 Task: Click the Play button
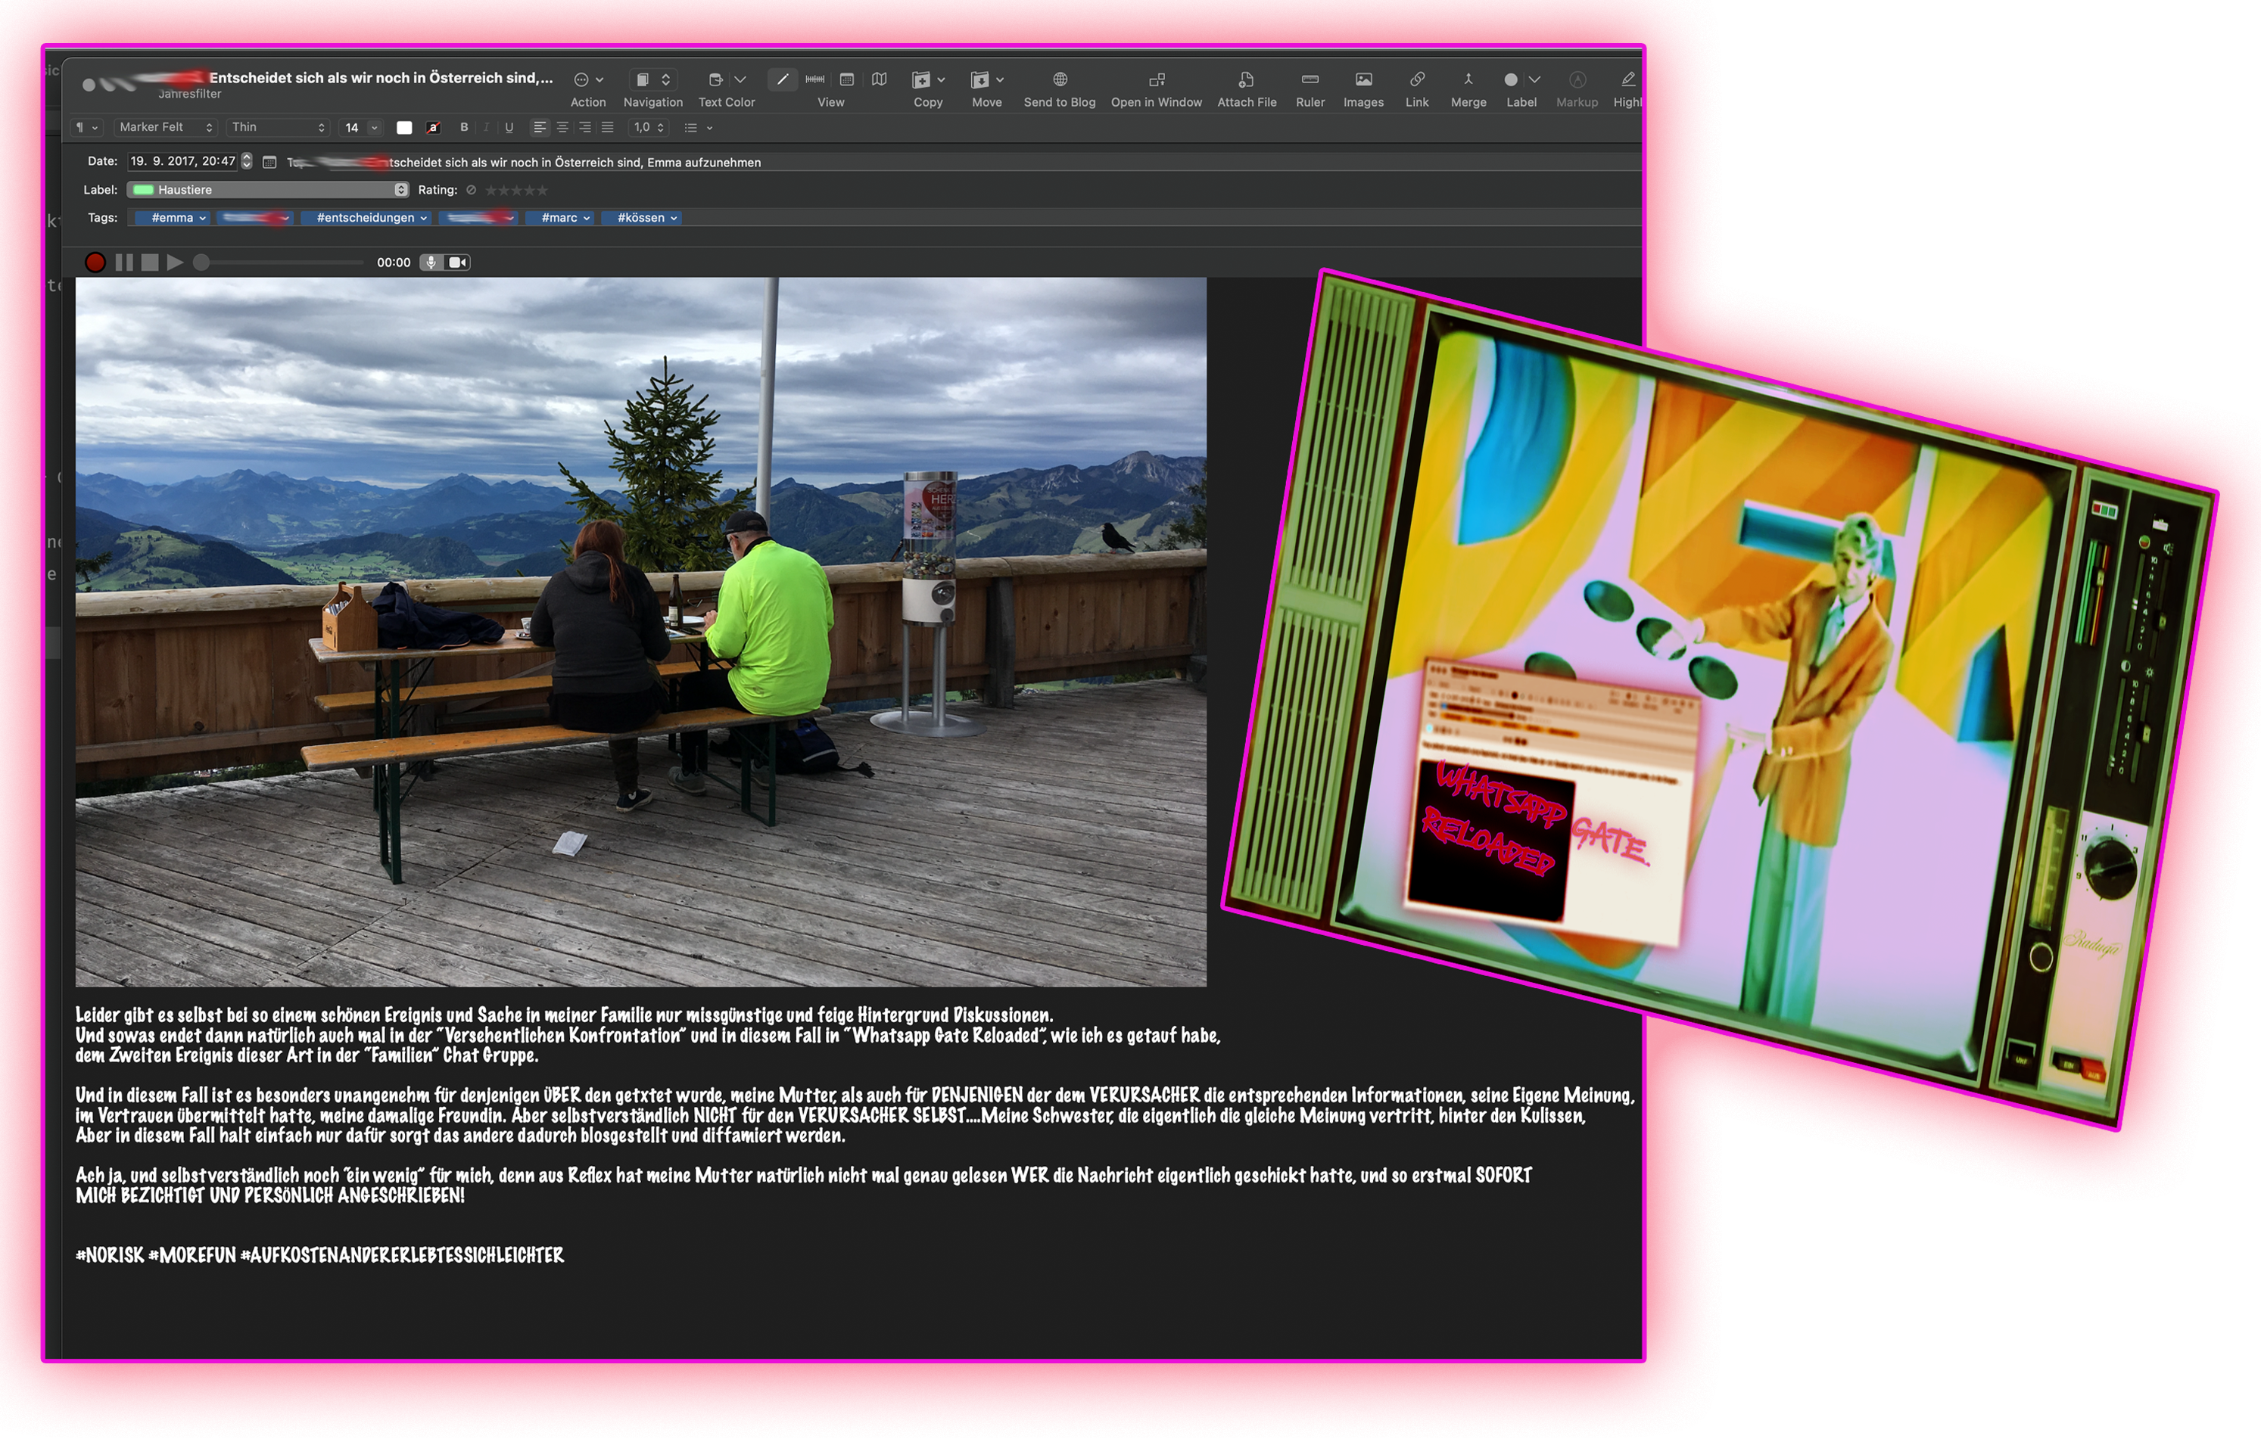[x=175, y=263]
